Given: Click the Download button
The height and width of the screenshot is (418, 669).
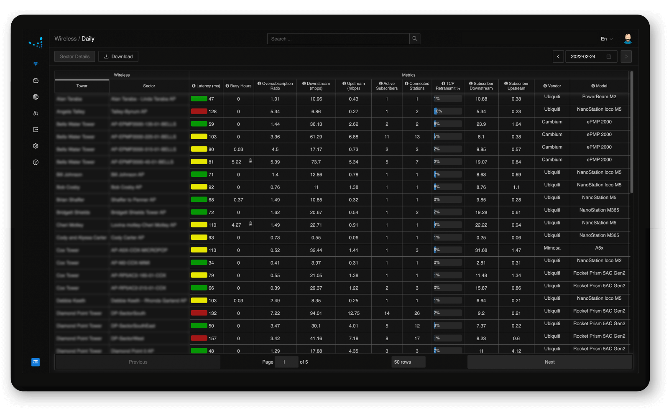Looking at the screenshot, I should pos(118,56).
